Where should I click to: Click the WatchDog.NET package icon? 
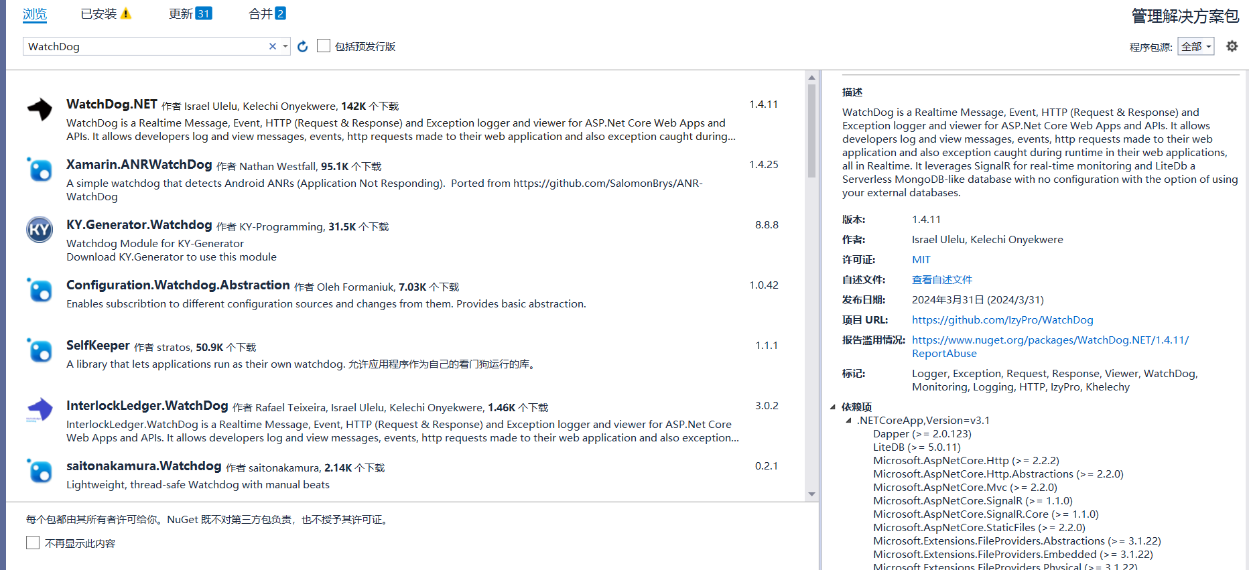coord(40,109)
